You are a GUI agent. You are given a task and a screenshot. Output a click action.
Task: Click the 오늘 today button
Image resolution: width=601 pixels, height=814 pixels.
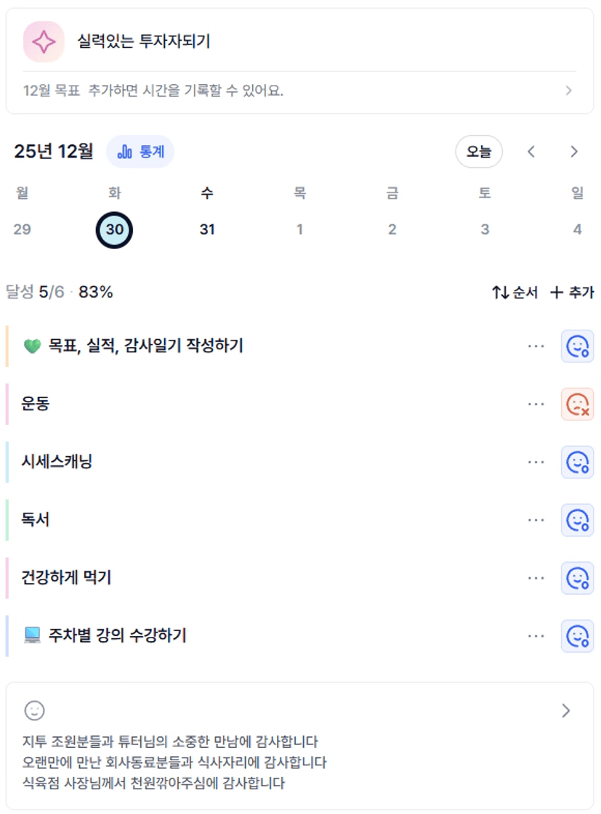coord(479,152)
